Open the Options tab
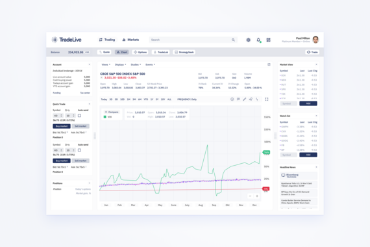The image size is (370, 247). [x=140, y=52]
